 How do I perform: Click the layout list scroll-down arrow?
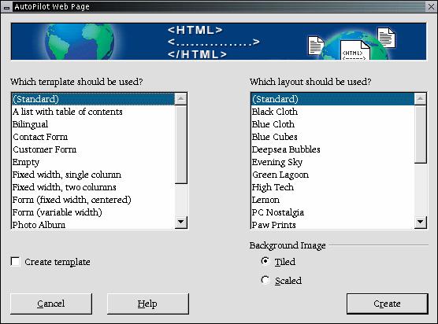pos(420,223)
